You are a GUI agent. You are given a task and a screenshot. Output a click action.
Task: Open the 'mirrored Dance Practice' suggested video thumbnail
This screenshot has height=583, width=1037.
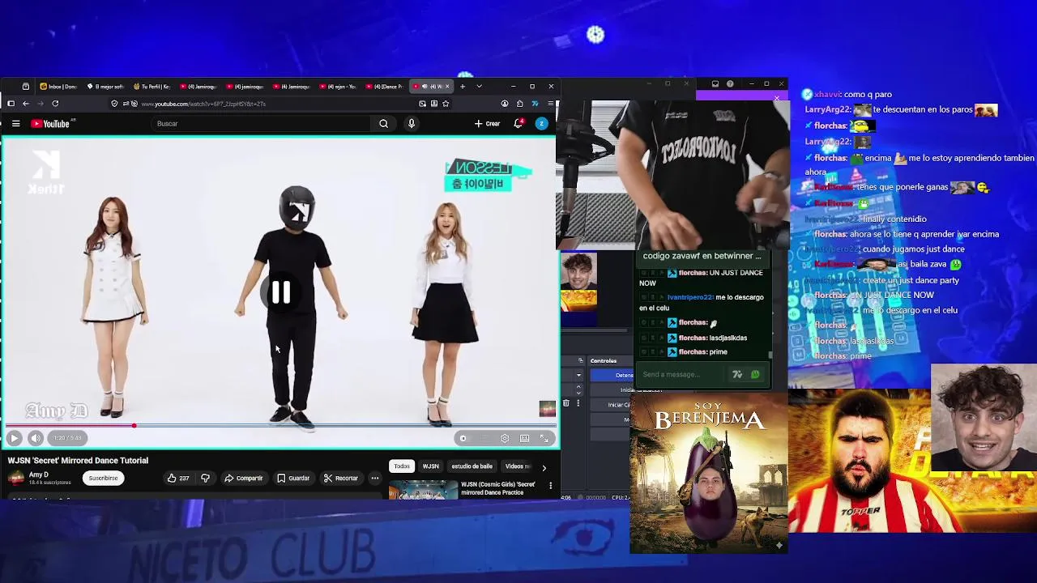pos(423,490)
